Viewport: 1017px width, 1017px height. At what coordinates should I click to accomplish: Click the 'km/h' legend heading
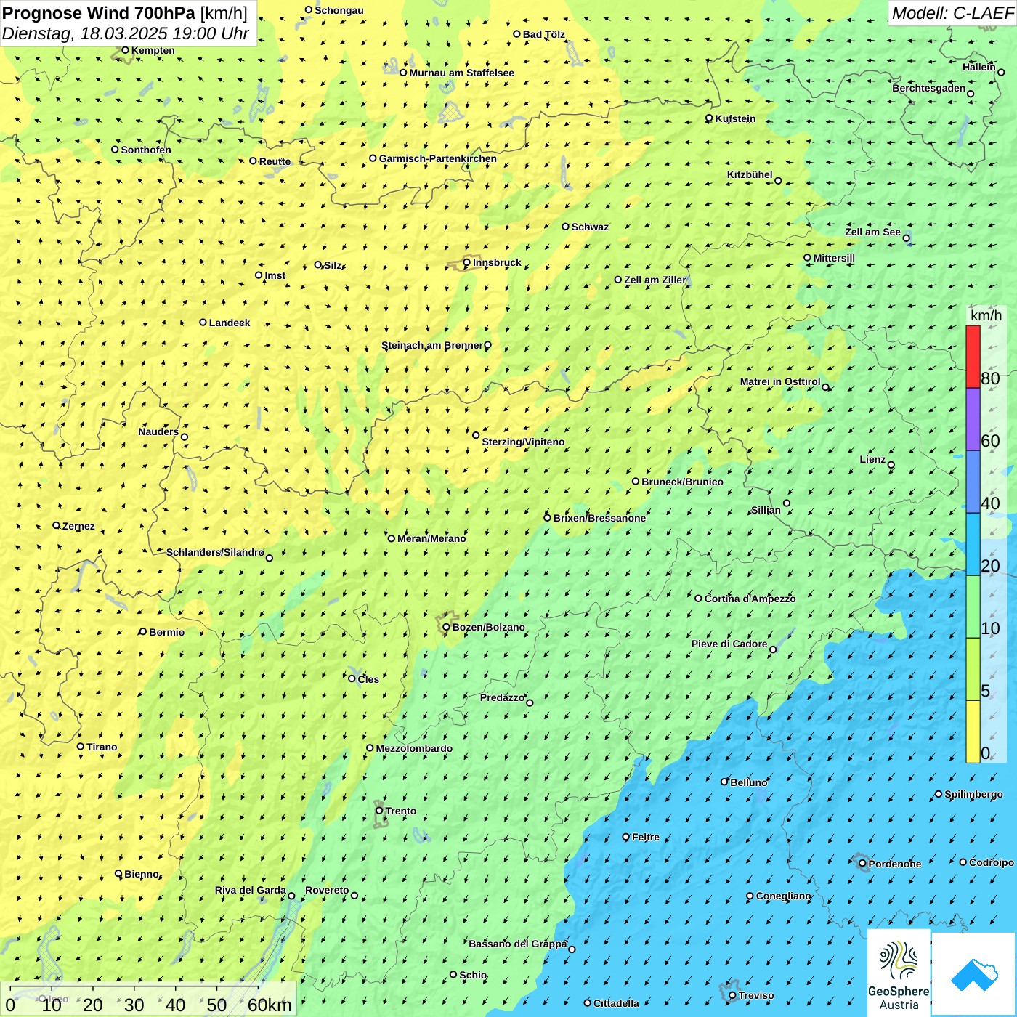[x=986, y=315]
